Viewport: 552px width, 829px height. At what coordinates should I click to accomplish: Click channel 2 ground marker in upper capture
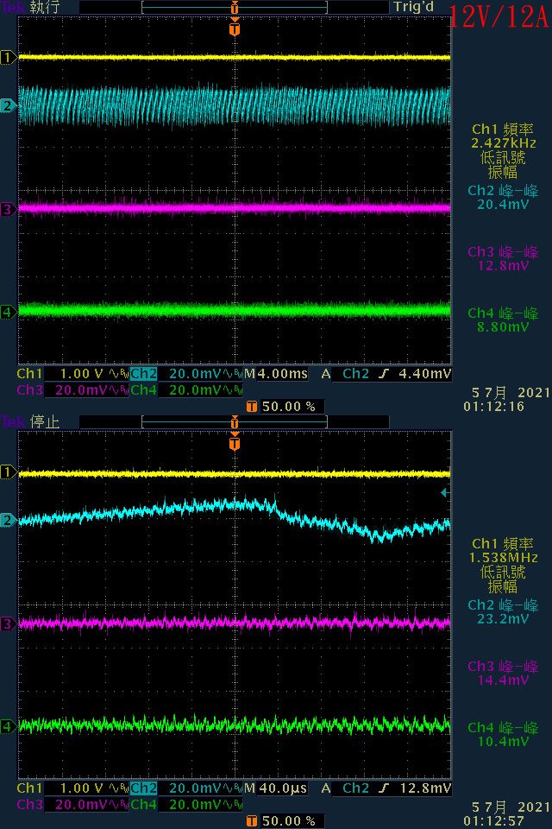[8, 105]
